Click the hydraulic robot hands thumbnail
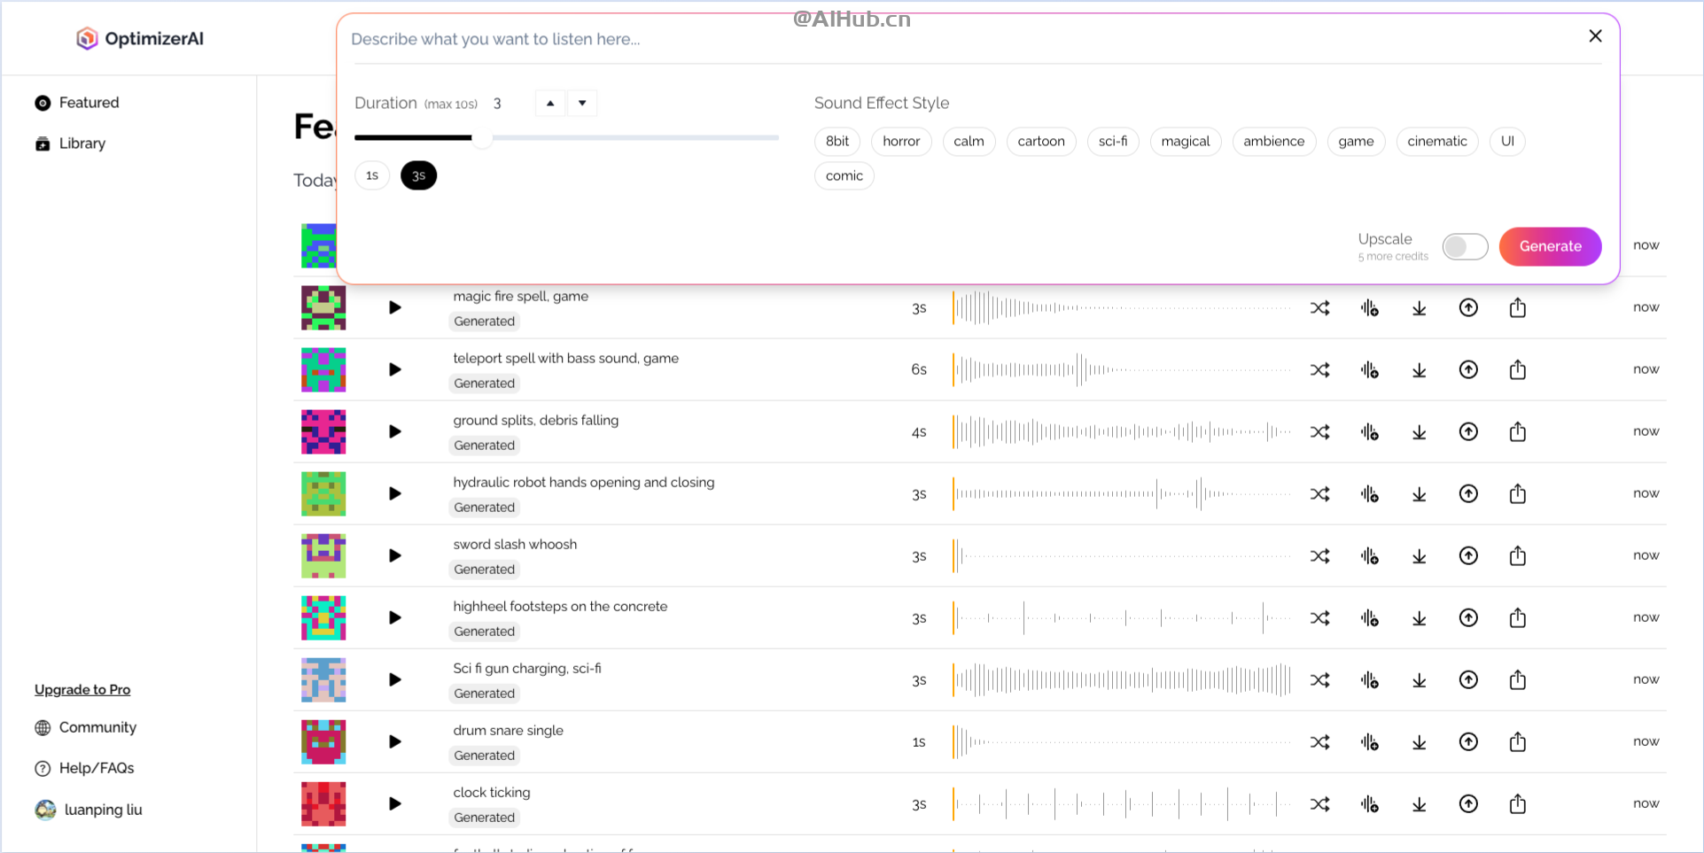Viewport: 1704px width, 853px height. click(x=323, y=494)
